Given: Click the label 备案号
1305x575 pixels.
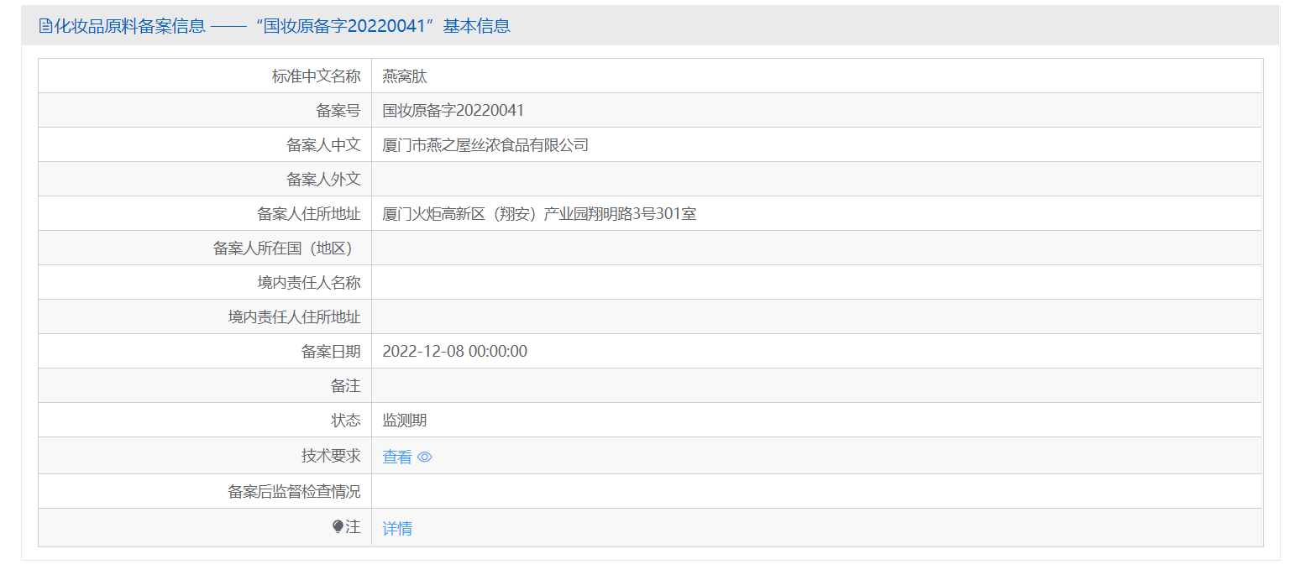Looking at the screenshot, I should [x=338, y=111].
